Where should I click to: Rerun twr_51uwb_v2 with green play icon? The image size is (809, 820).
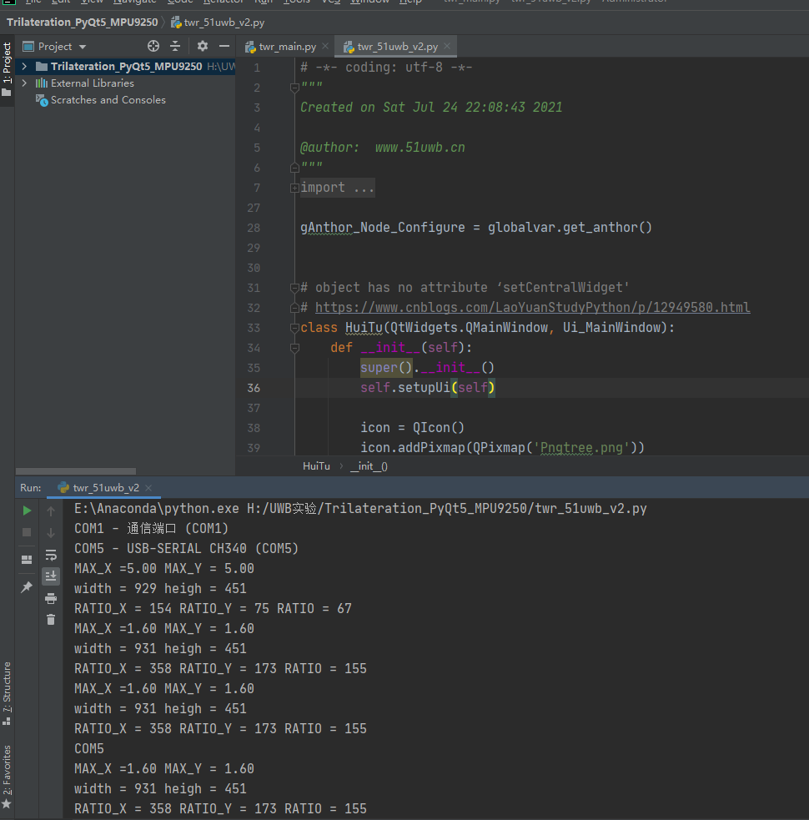click(x=27, y=511)
